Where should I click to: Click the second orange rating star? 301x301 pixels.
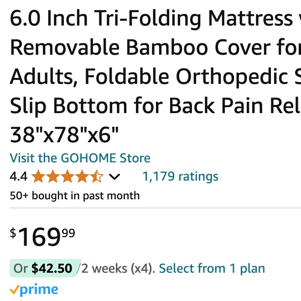(x=53, y=176)
